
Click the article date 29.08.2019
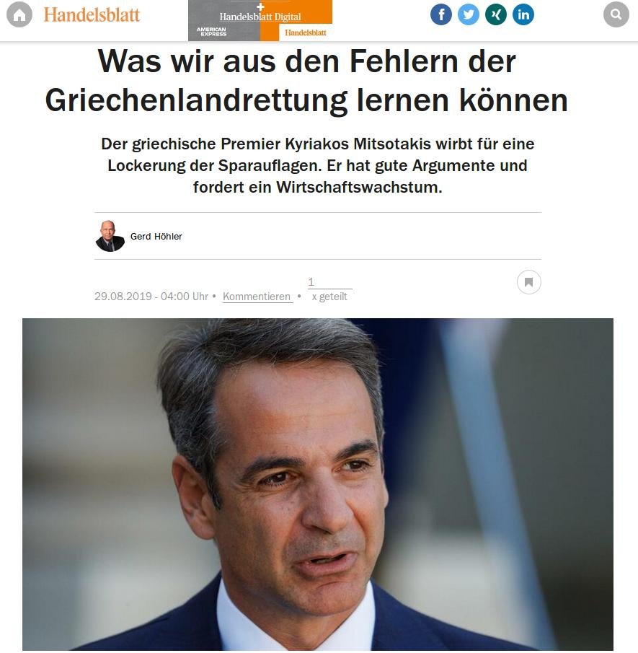tap(123, 297)
